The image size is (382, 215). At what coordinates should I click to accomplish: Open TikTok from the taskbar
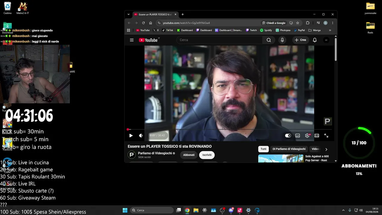tap(240, 210)
